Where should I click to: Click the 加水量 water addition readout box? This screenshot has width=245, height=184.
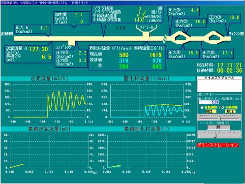click(72, 18)
